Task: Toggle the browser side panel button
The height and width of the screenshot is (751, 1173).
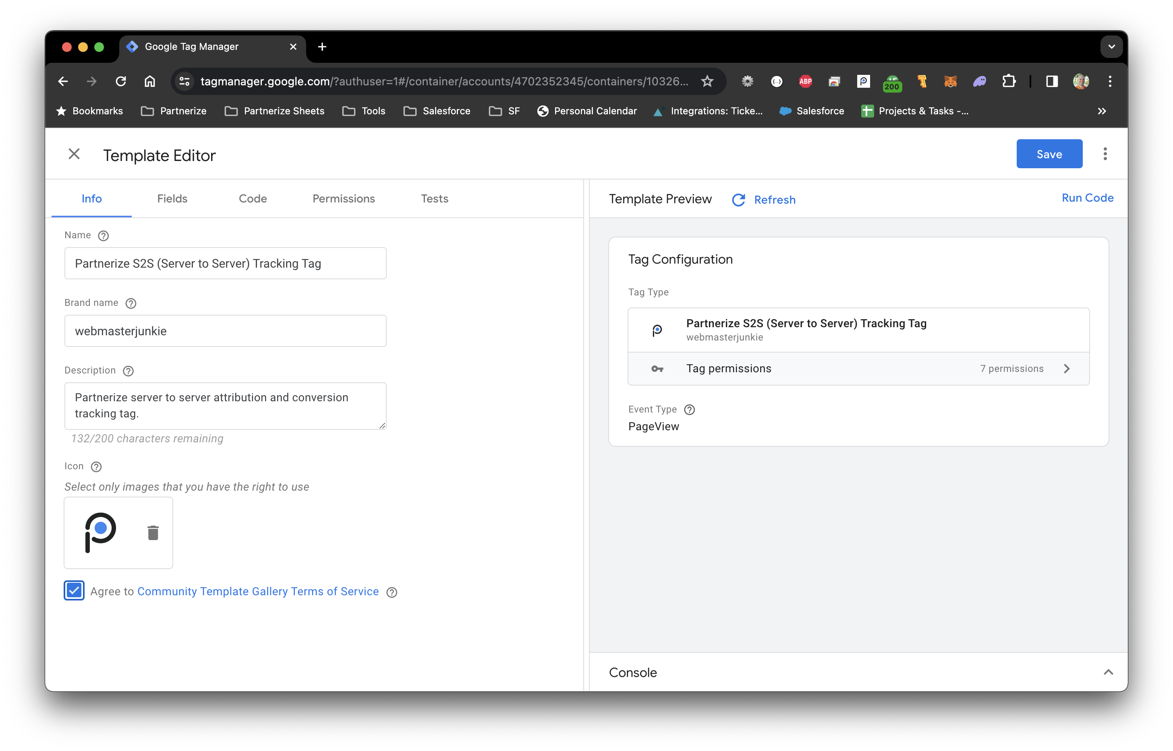Action: pyautogui.click(x=1051, y=81)
